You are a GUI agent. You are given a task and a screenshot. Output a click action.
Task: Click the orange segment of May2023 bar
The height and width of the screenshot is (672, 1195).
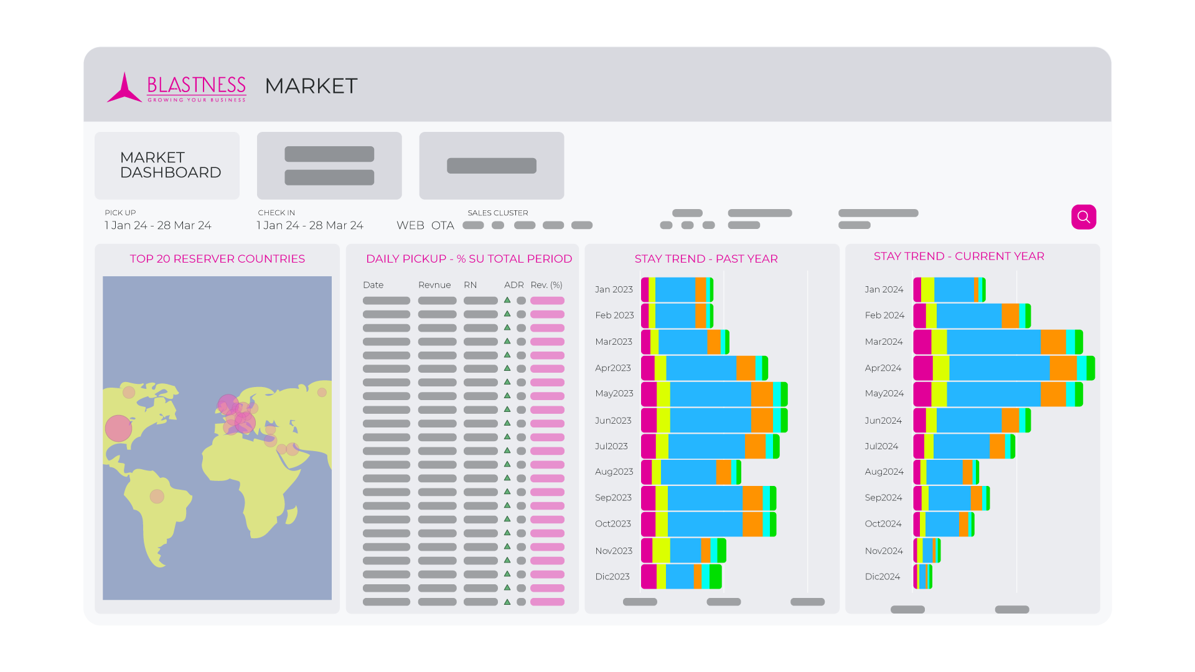tap(762, 394)
